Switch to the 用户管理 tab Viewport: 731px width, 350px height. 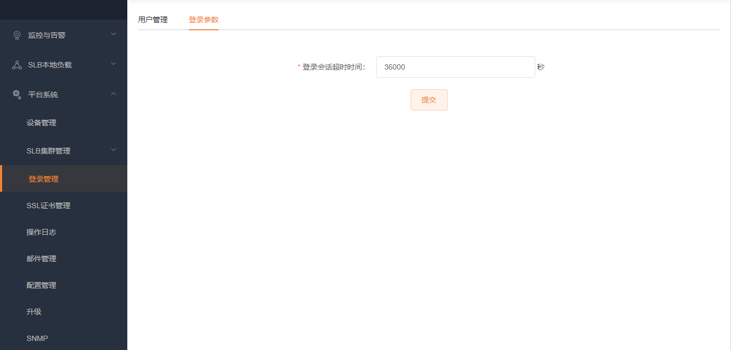coord(153,19)
